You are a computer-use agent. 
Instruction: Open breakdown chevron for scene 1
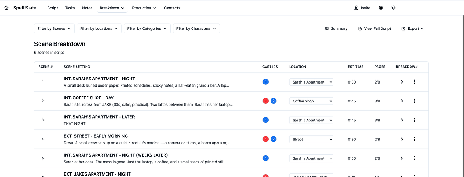tap(401, 82)
